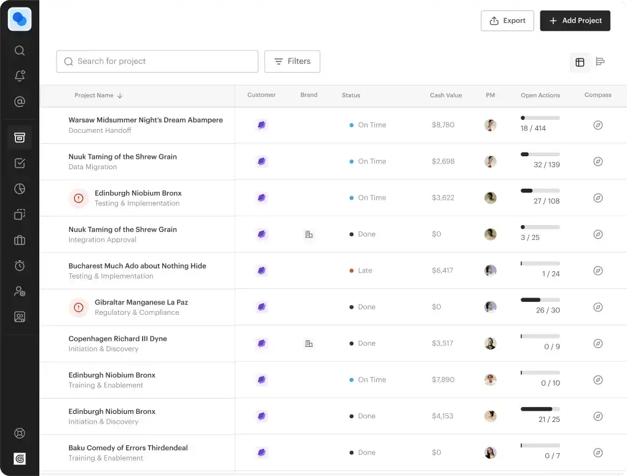Open the briefcase portfolio icon in sidebar
The image size is (627, 476).
(x=19, y=240)
